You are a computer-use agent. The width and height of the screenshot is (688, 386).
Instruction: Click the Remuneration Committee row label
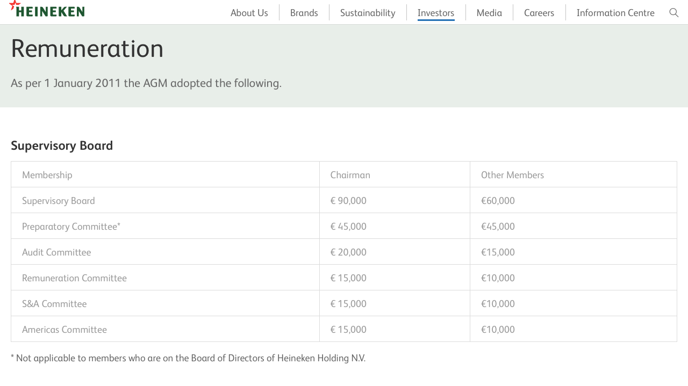(x=74, y=278)
